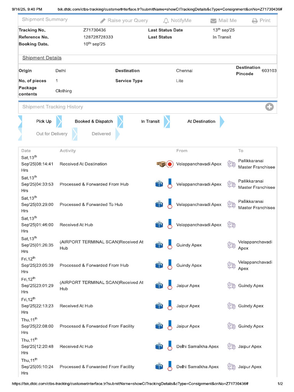Click the Received At Destination activity text
This screenshot has width=294, height=392.
pyautogui.click(x=83, y=164)
